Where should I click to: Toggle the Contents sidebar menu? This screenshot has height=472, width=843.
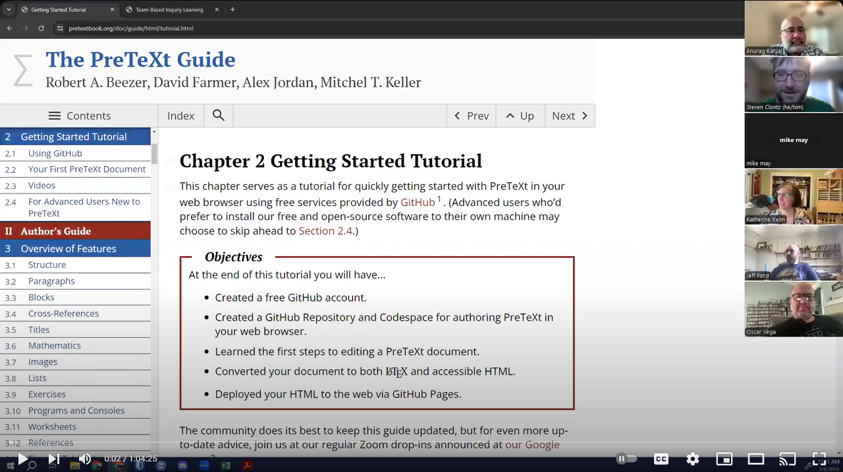[x=79, y=116]
